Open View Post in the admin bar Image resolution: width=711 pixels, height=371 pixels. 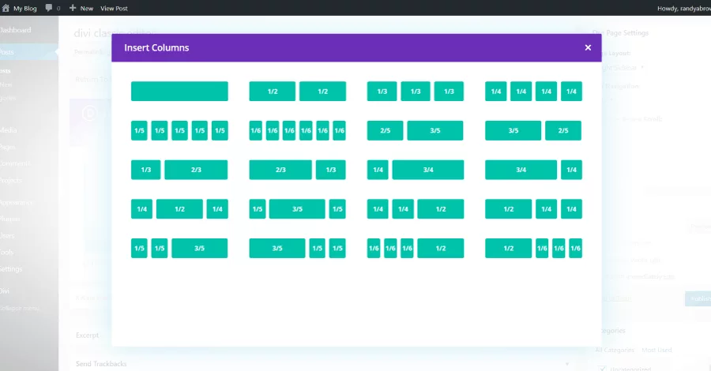coord(114,8)
